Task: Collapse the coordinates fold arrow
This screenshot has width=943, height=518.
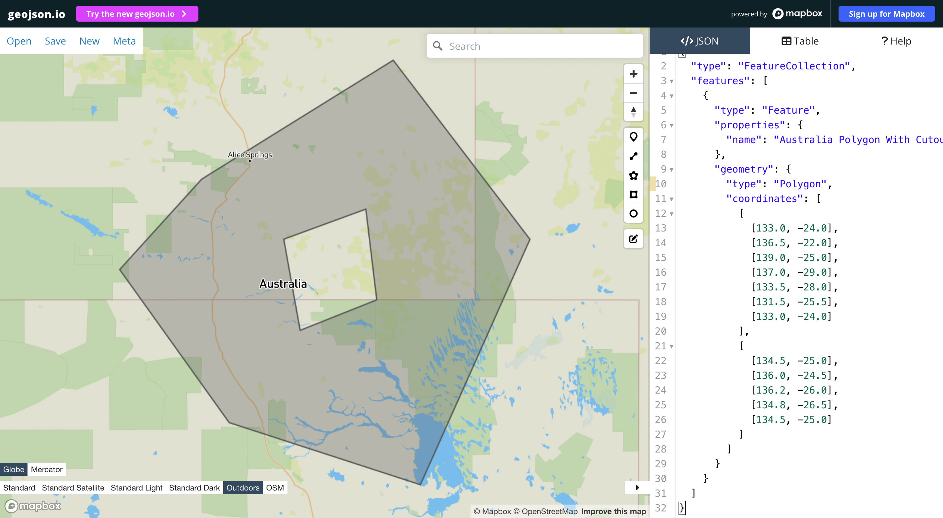Action: [x=671, y=199]
